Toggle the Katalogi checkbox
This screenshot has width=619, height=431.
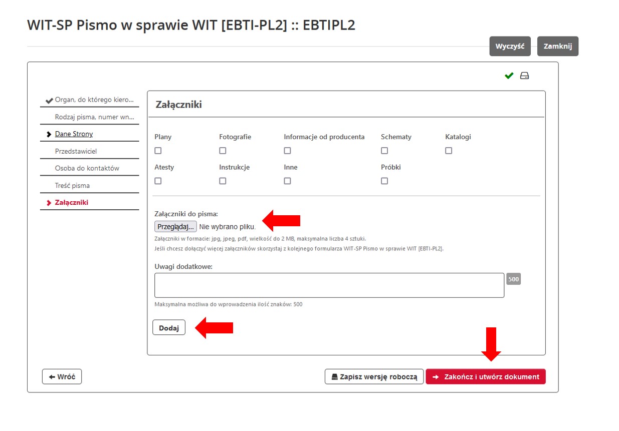coord(449,151)
